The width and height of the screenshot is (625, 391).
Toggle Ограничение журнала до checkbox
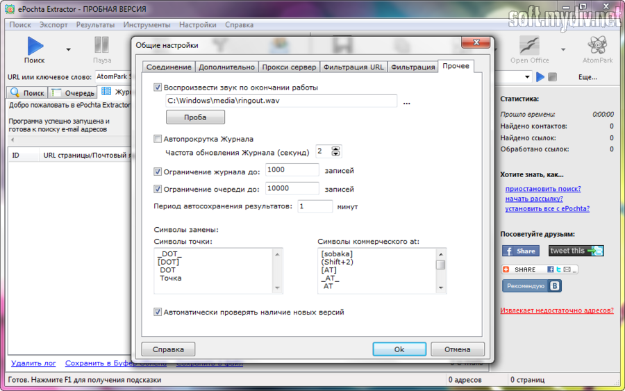click(158, 172)
